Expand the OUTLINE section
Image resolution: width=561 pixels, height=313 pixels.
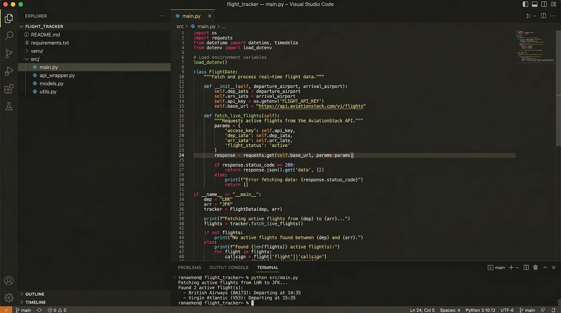[35, 294]
